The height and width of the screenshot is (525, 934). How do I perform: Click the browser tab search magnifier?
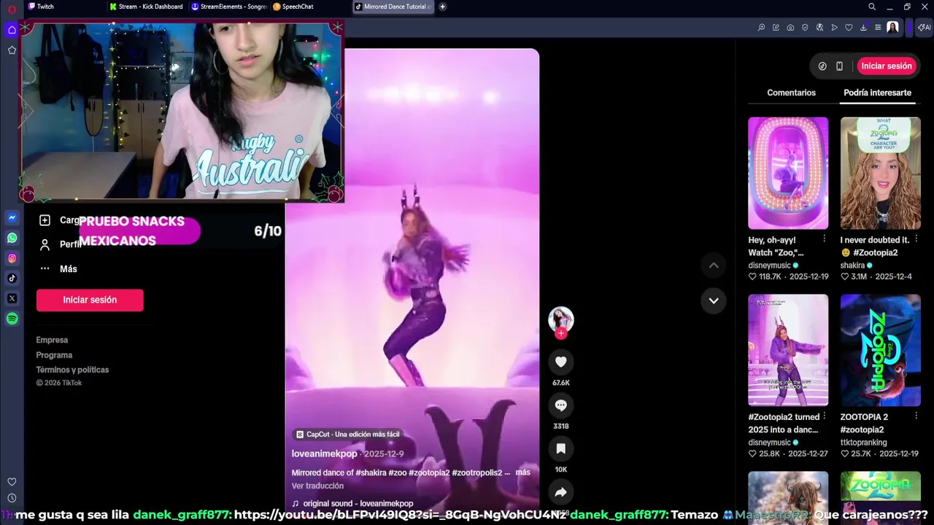click(x=872, y=7)
